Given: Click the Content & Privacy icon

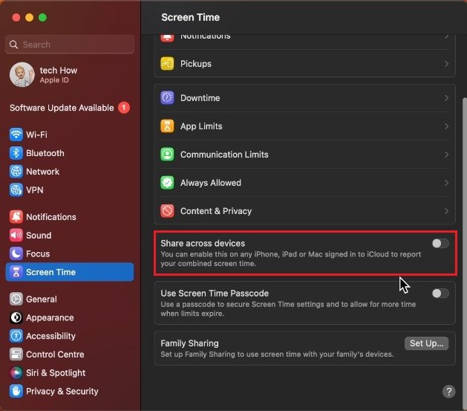Looking at the screenshot, I should (x=167, y=211).
